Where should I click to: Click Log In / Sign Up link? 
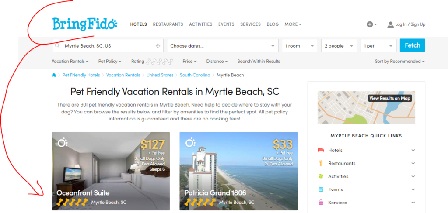tap(410, 24)
